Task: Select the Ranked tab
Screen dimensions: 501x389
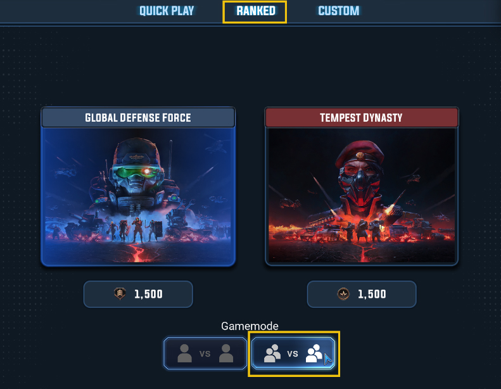Action: point(256,11)
